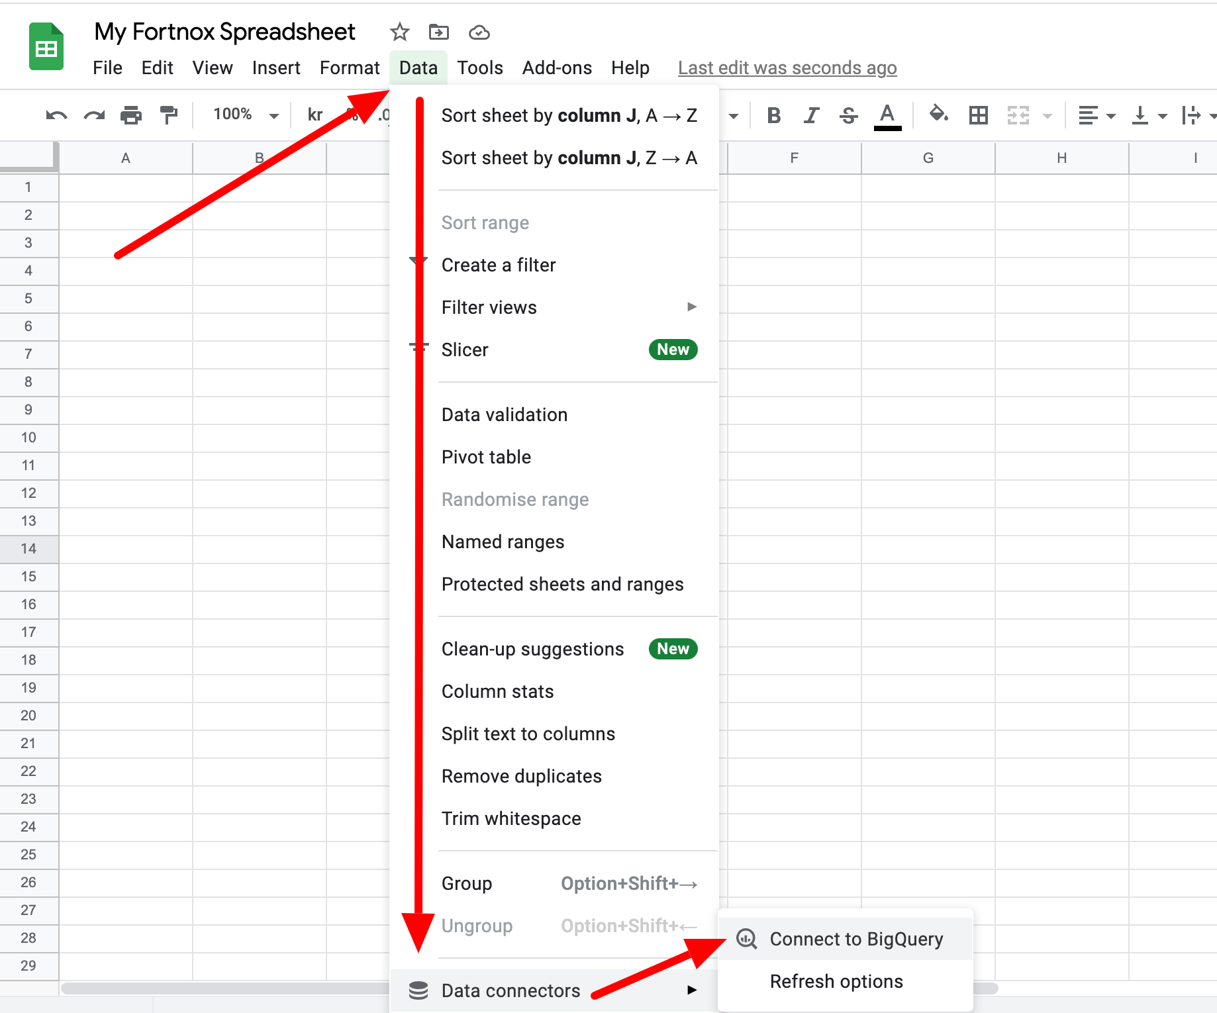
Task: Open Last edit was seconds ago link
Action: click(787, 67)
